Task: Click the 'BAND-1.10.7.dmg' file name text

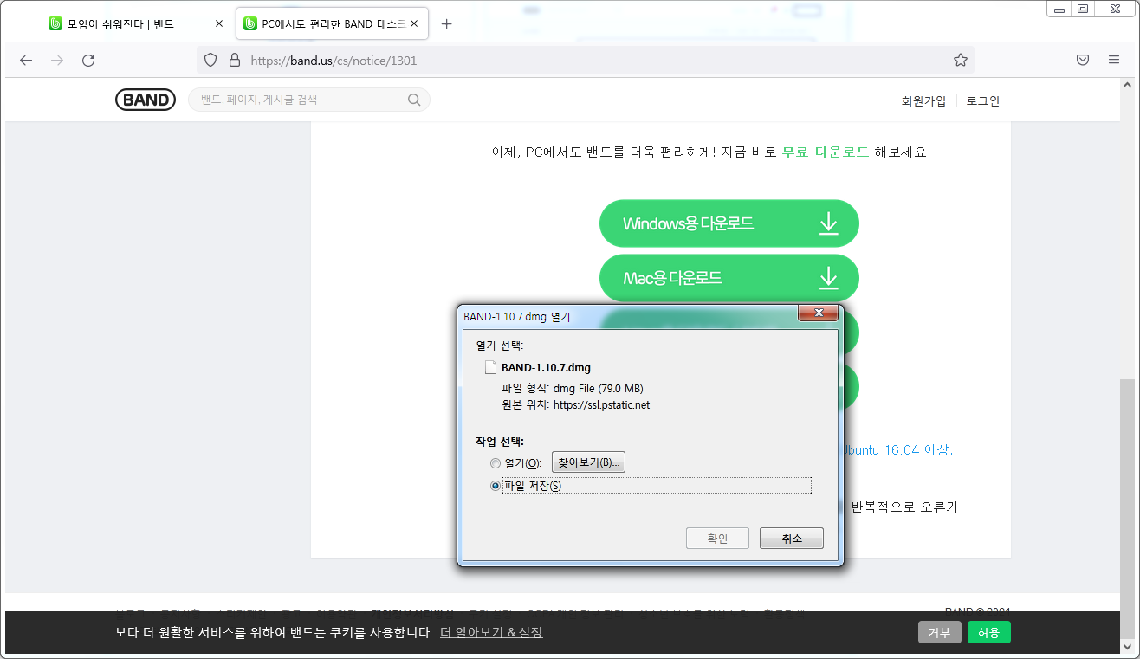Action: click(546, 367)
